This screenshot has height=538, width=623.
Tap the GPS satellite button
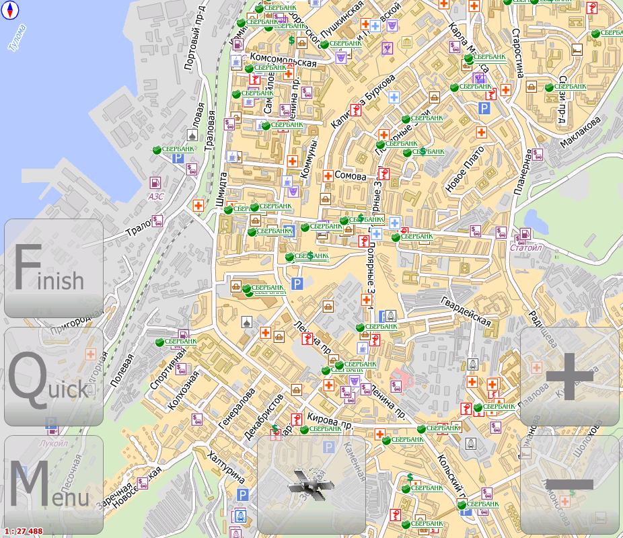click(311, 484)
